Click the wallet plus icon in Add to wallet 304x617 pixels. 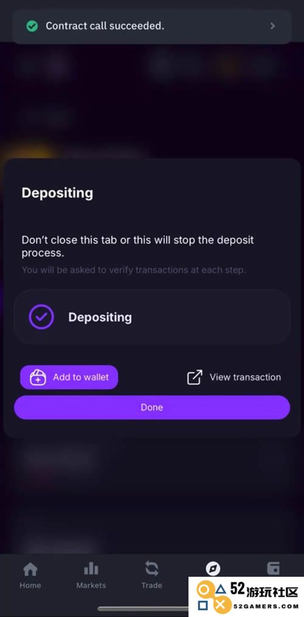click(x=38, y=377)
